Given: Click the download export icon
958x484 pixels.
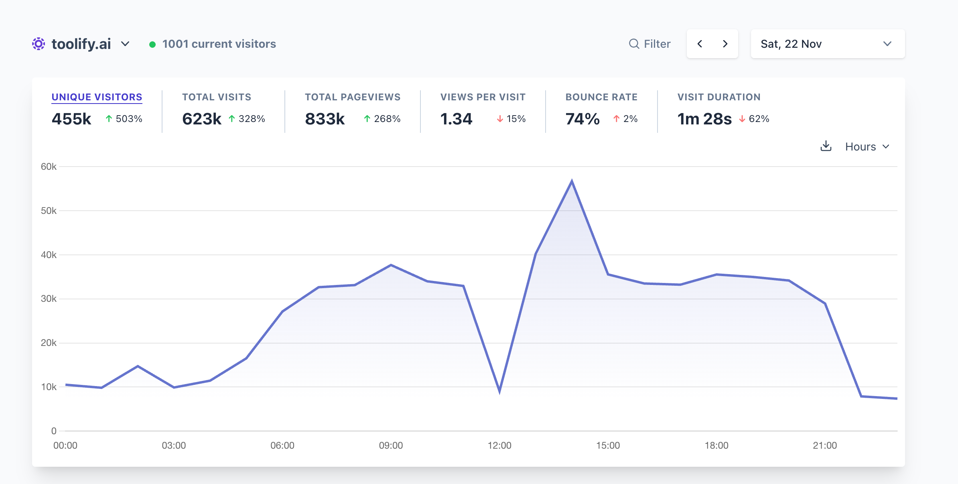Looking at the screenshot, I should [x=826, y=146].
